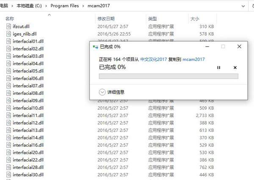Image resolution: width=254 pixels, height=180 pixels.
Task: Expand the chevron after Program Files
Action: [x=83, y=6]
